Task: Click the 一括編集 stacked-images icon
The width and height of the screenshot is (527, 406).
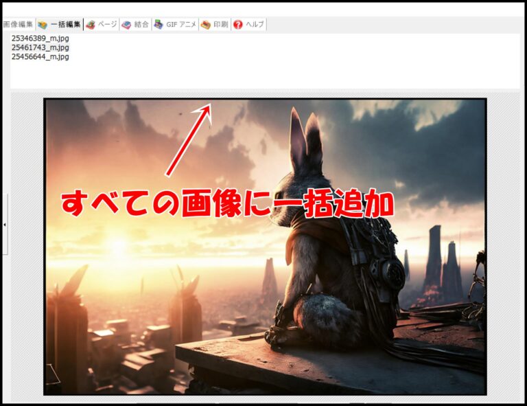Action: pyautogui.click(x=43, y=25)
